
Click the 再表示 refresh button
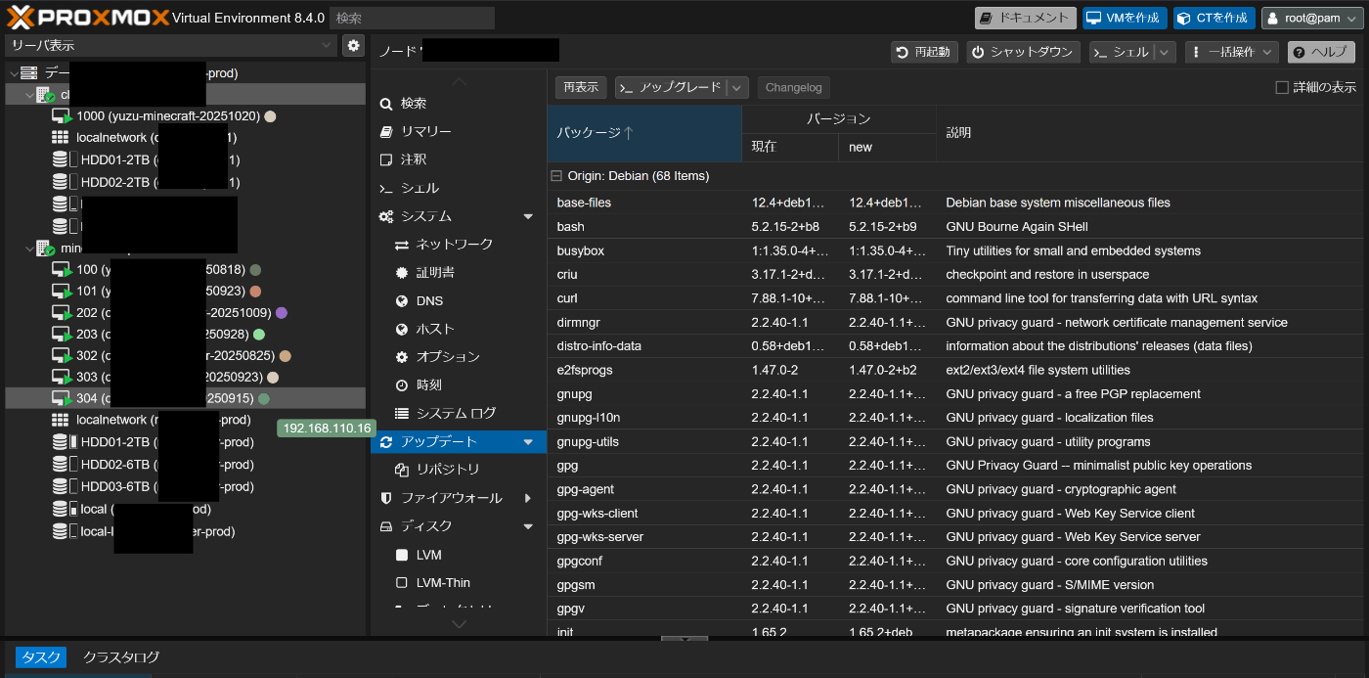[581, 87]
